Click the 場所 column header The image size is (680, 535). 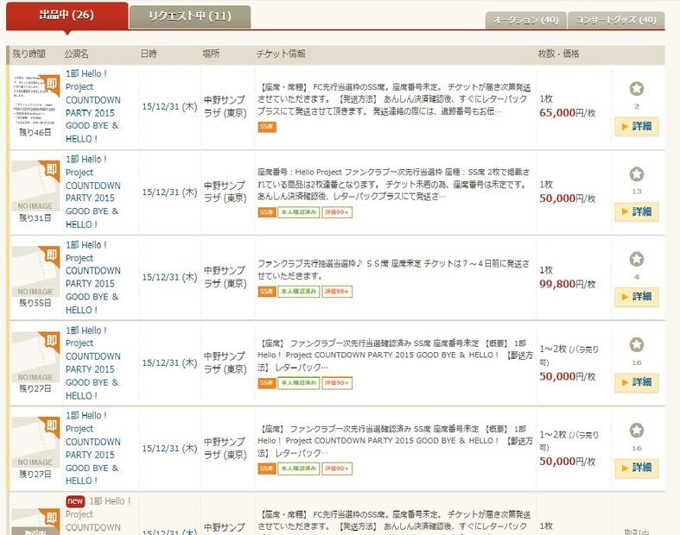[211, 54]
